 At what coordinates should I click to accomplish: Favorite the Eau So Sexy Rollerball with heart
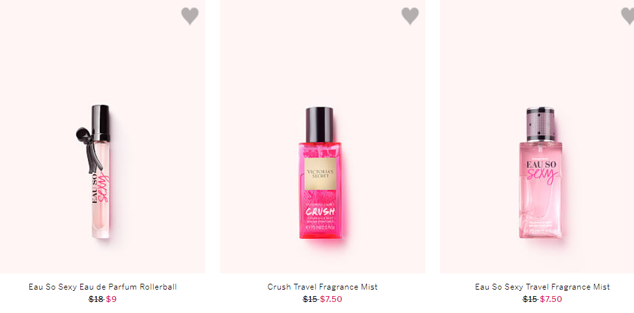pos(190,16)
